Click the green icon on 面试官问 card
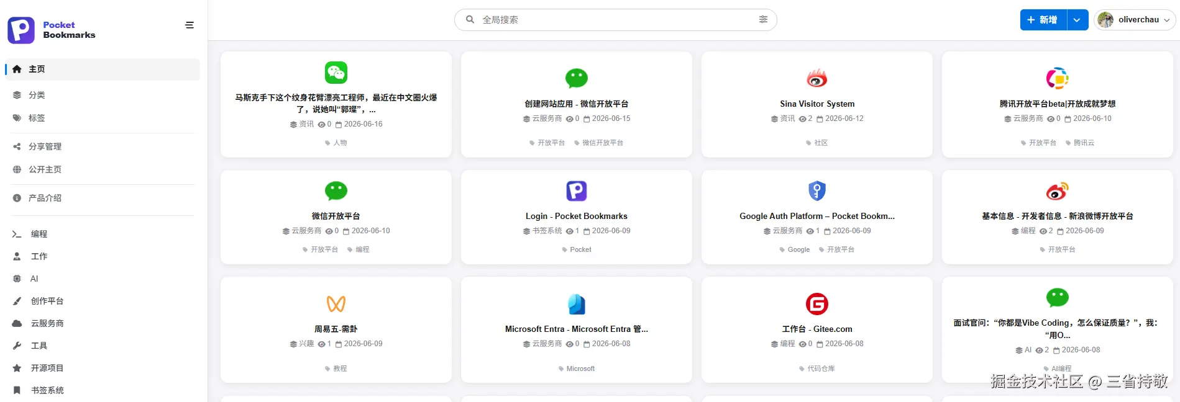Viewport: 1180px width, 402px height. (1058, 298)
